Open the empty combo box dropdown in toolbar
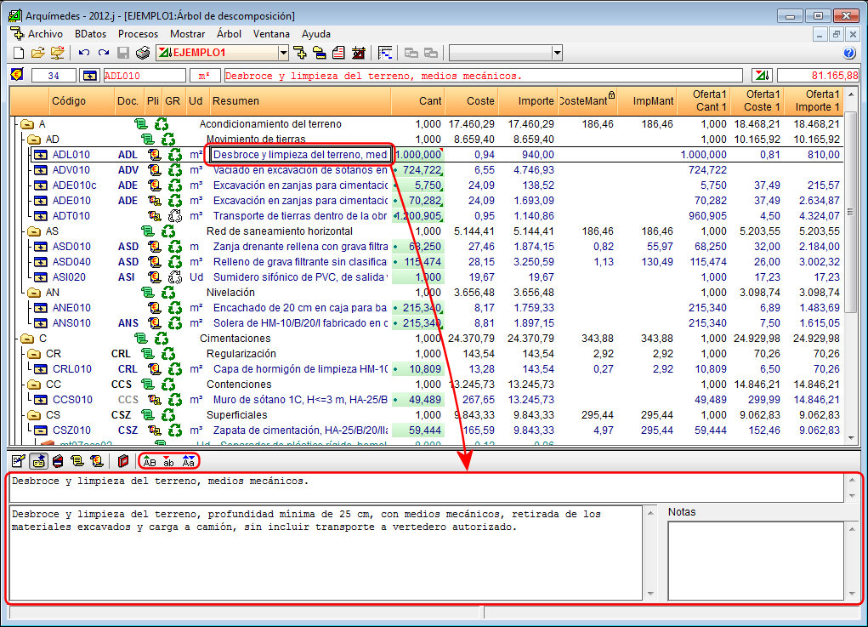Screen dimensions: 868x627 (x=557, y=53)
